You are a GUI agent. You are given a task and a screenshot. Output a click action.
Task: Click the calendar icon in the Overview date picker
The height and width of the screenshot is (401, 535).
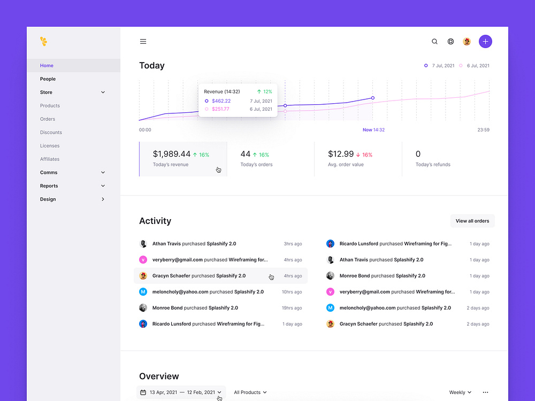tap(143, 392)
